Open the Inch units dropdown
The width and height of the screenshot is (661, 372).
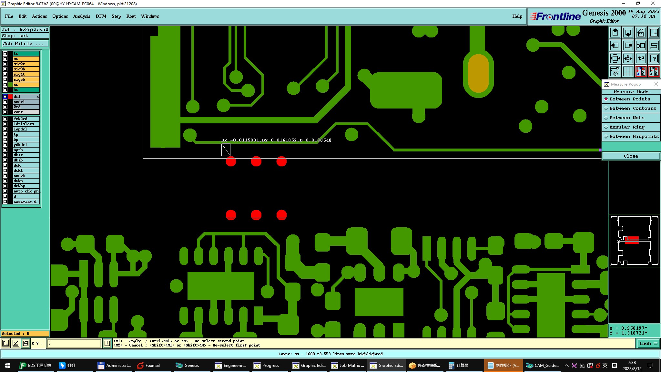point(648,344)
